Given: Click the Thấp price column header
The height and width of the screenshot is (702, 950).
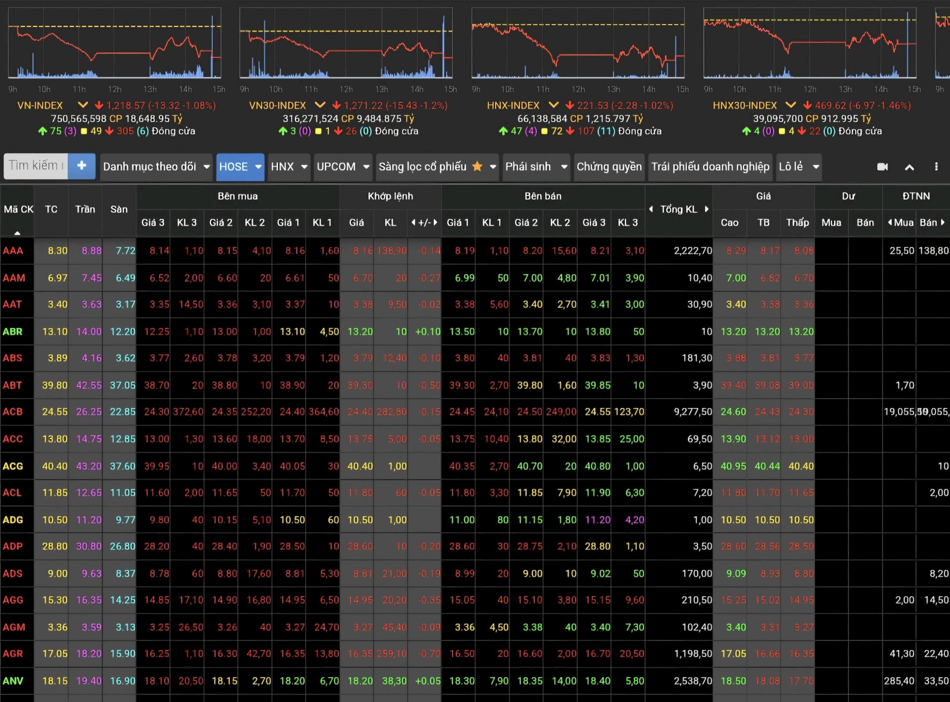Looking at the screenshot, I should click(797, 223).
